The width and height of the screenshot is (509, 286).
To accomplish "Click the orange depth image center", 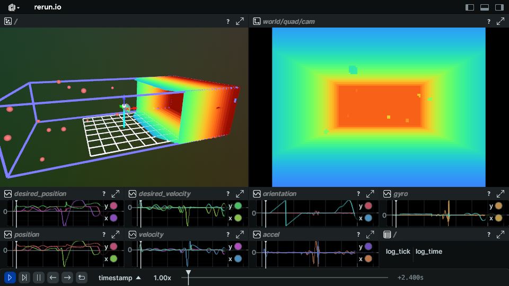I will (380, 106).
